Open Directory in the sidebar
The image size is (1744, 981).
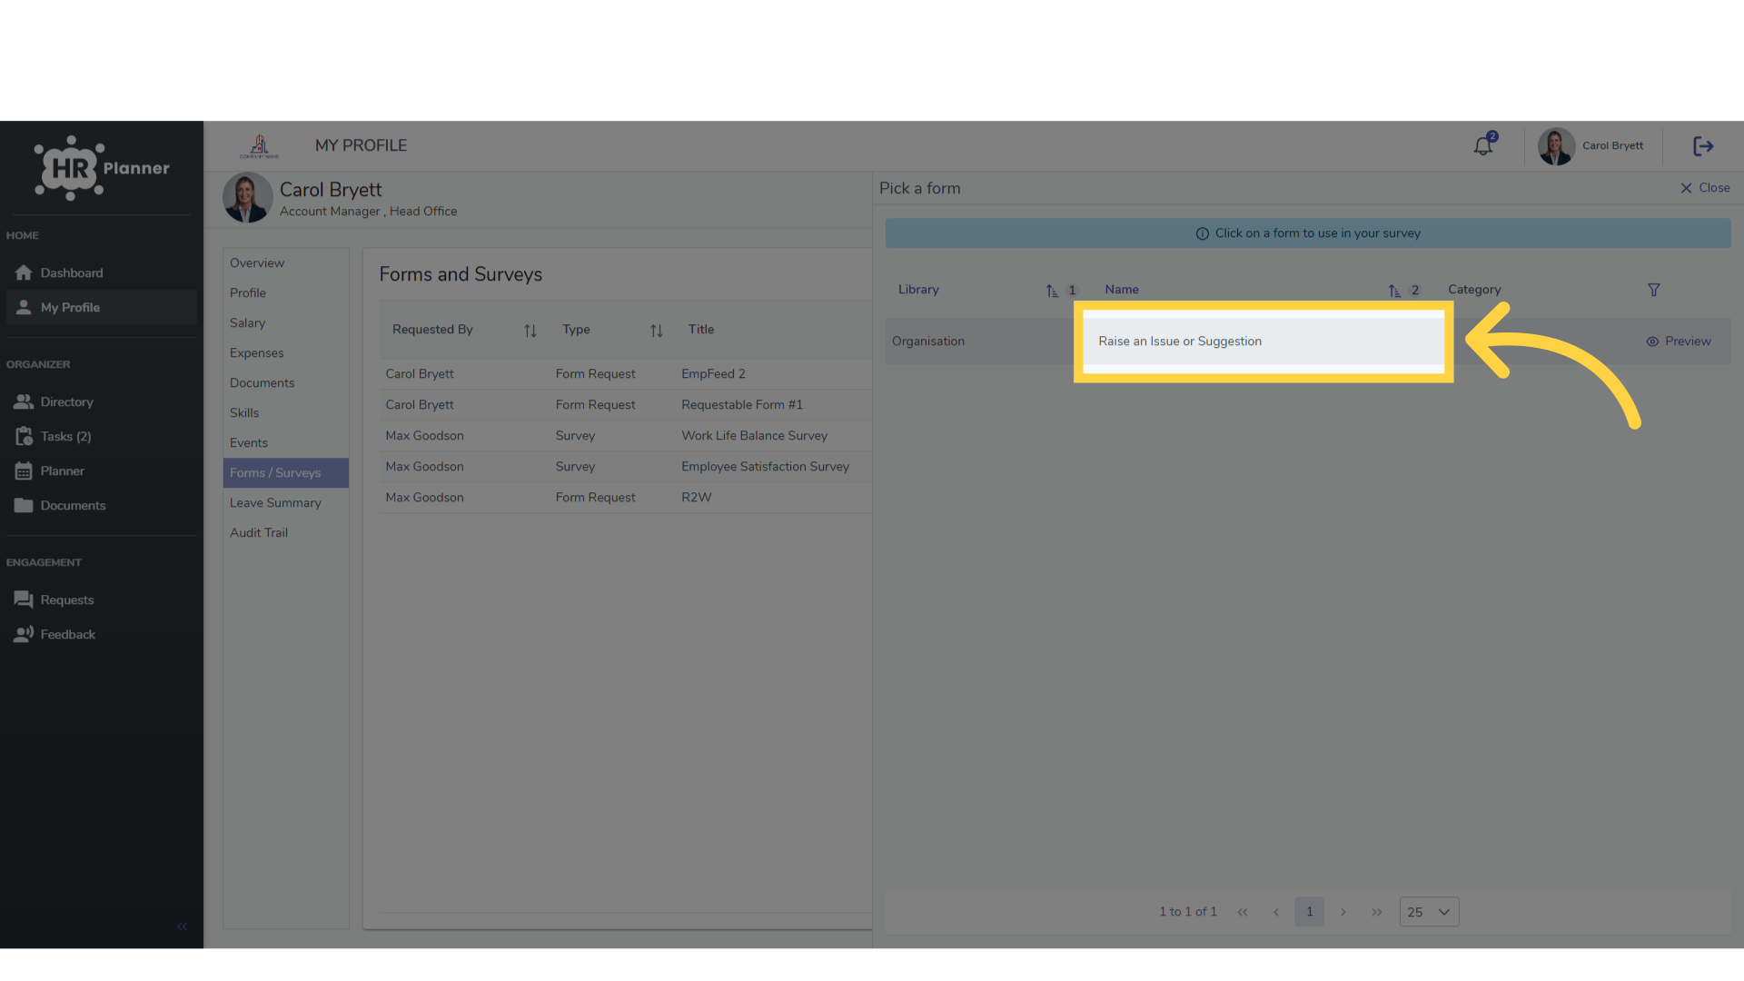tap(102, 401)
